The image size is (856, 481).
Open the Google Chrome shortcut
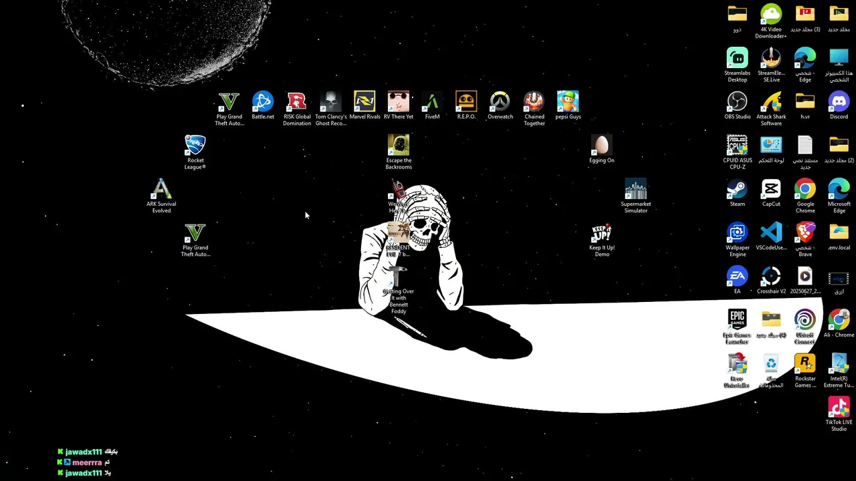click(x=805, y=196)
